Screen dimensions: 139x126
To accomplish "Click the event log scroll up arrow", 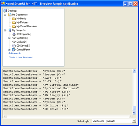I will [134, 71].
